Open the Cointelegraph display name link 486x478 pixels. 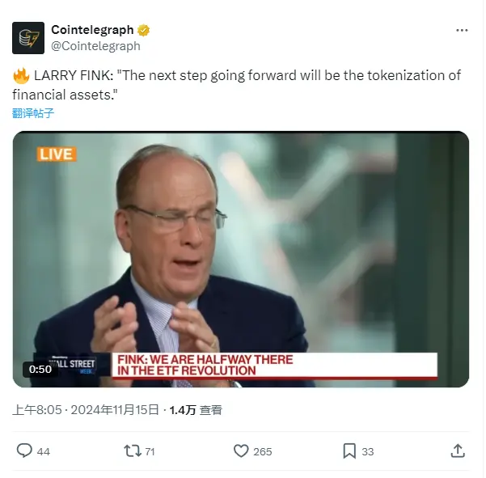click(92, 30)
